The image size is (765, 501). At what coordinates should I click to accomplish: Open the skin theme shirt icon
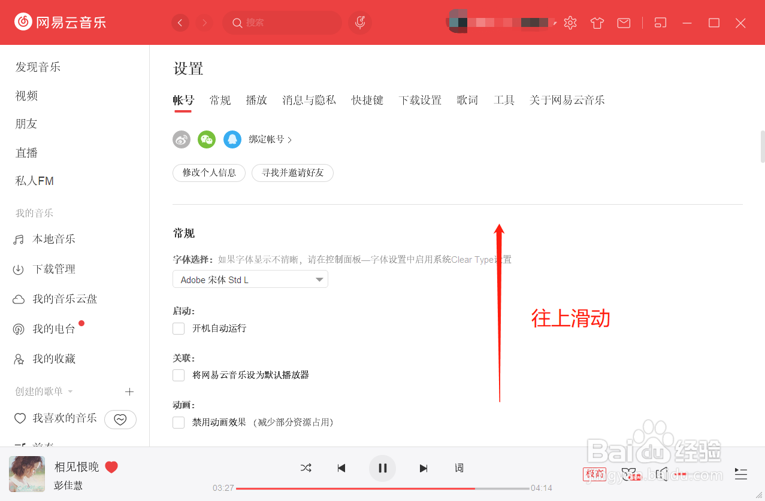pos(597,23)
